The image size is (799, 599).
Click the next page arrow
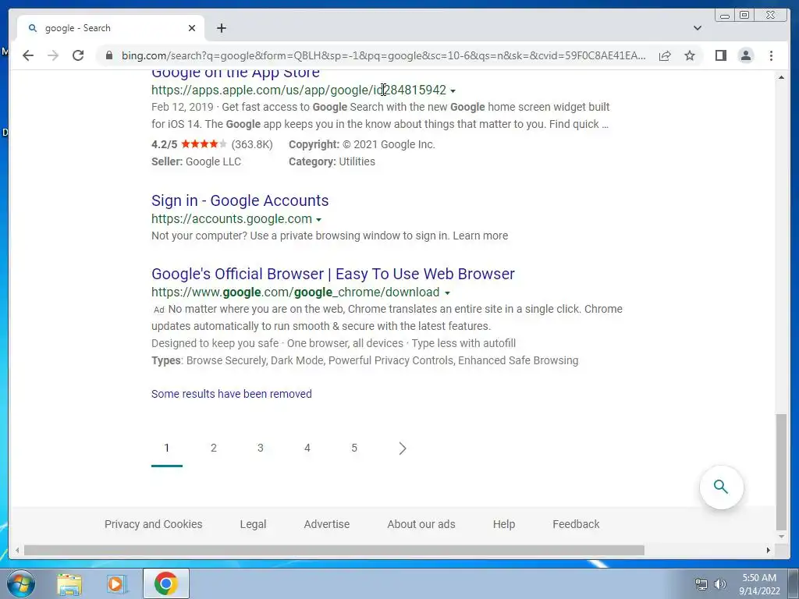(x=402, y=448)
